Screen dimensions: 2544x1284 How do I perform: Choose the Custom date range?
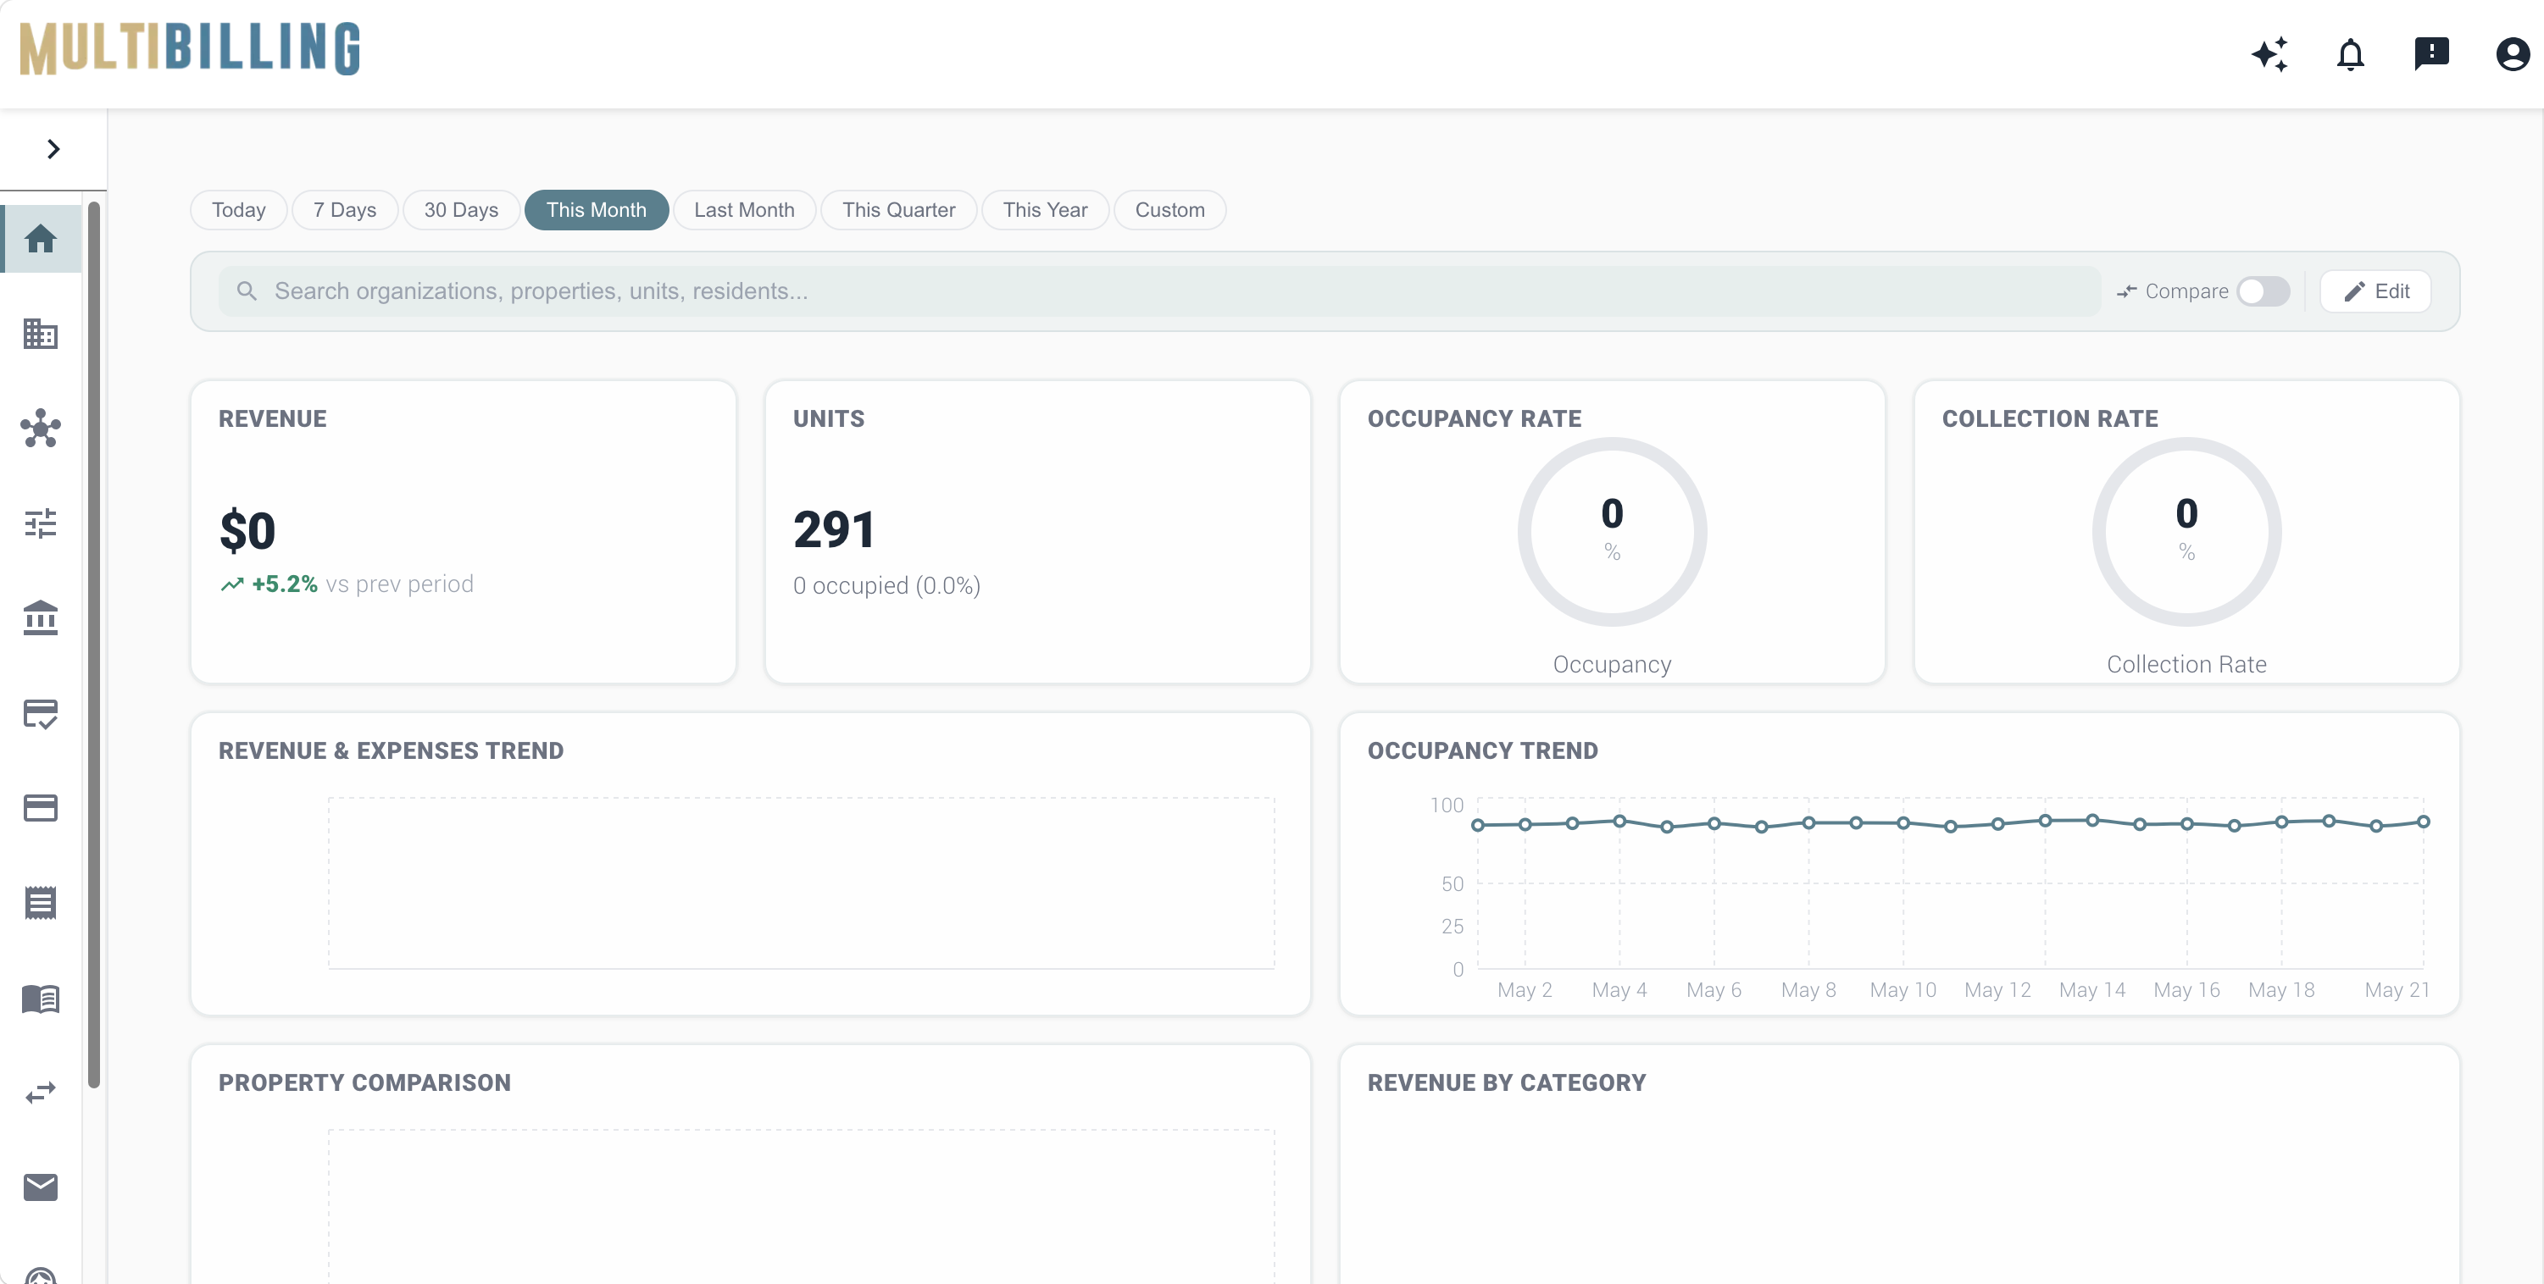point(1169,210)
